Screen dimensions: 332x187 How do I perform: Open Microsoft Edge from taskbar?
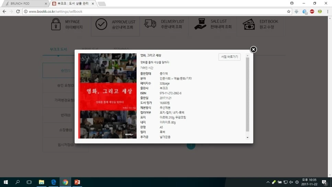pyautogui.click(x=53, y=182)
